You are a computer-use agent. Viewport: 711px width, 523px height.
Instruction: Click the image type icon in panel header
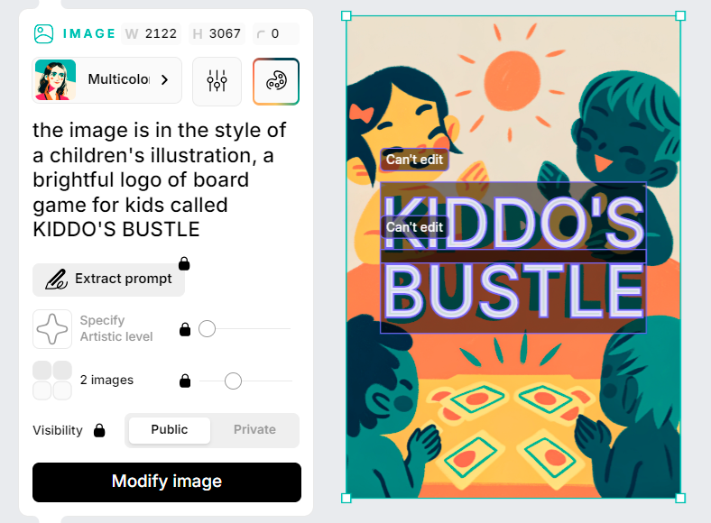[43, 34]
